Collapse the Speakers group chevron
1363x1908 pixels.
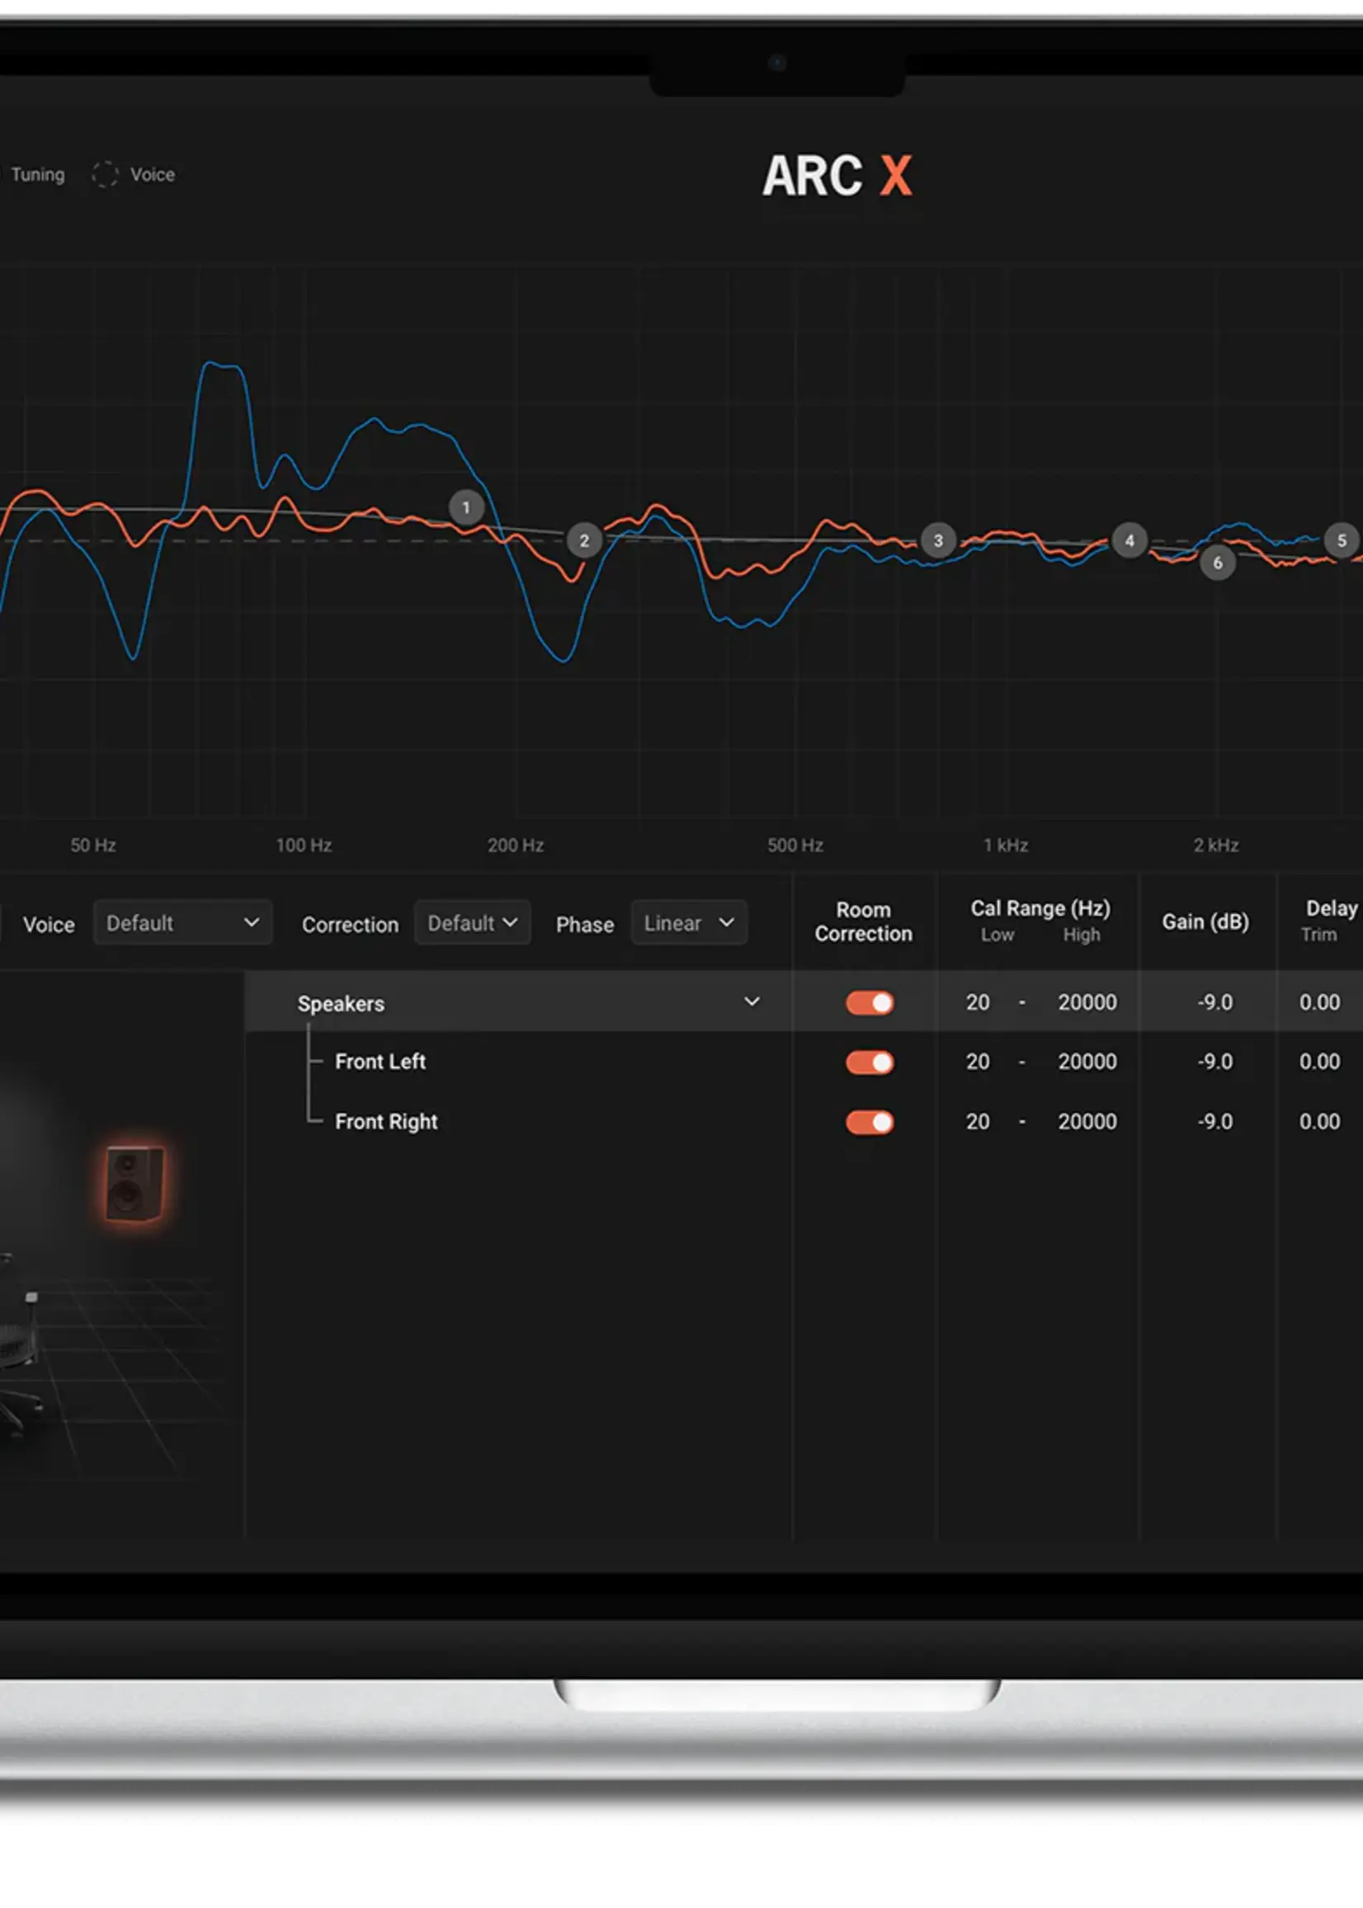point(752,1001)
